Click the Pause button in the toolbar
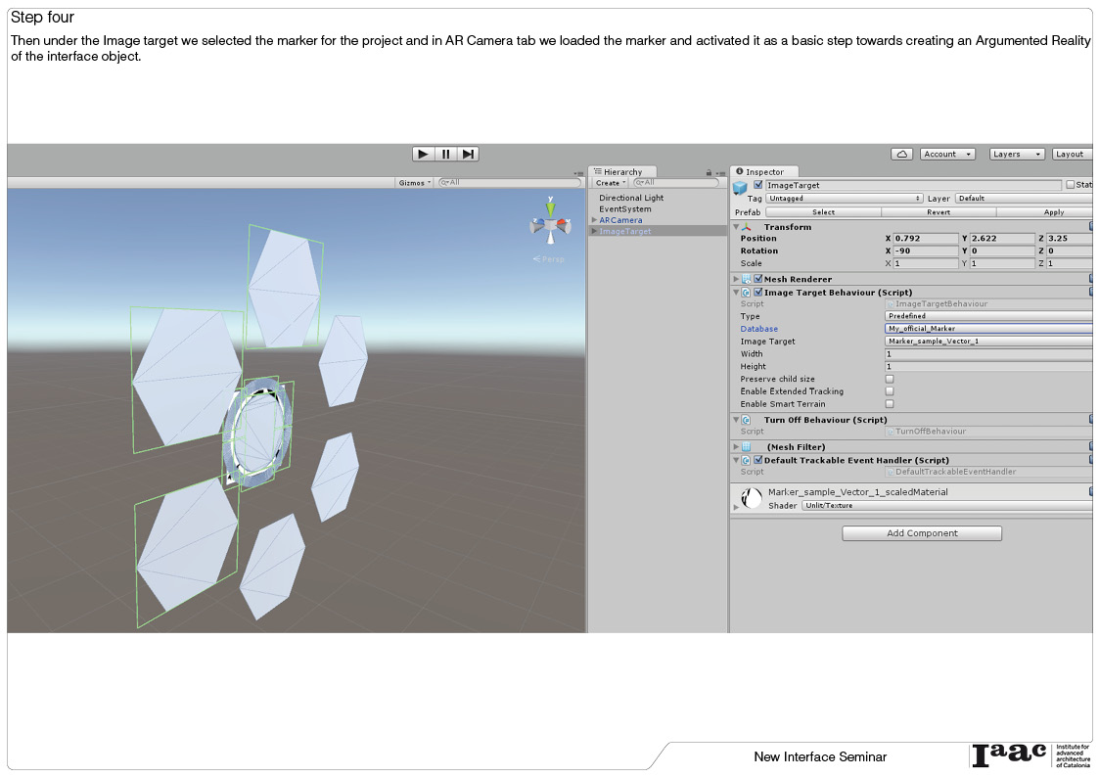Screen dimensions: 1099x777 click(445, 154)
